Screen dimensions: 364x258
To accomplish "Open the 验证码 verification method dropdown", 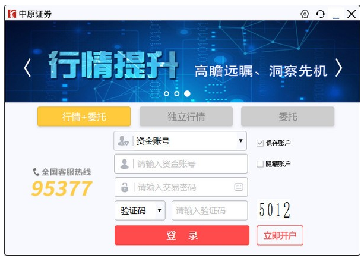I will coord(159,210).
